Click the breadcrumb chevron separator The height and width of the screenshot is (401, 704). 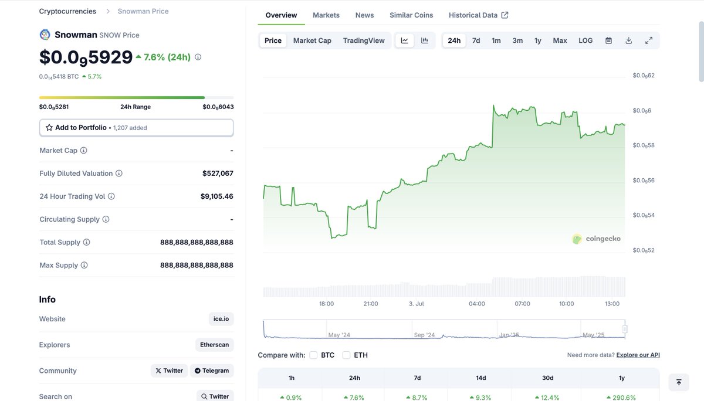108,11
